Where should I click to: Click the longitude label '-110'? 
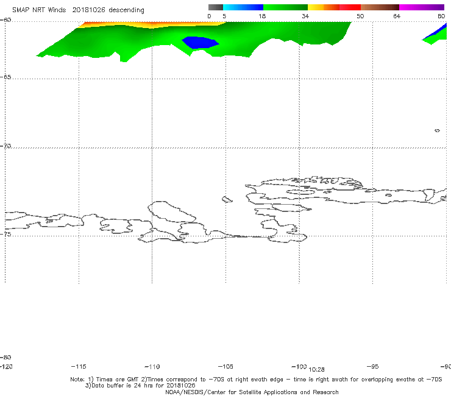click(x=152, y=367)
